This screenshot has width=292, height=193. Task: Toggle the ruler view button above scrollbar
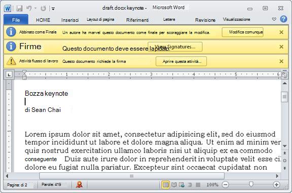tap(284, 75)
